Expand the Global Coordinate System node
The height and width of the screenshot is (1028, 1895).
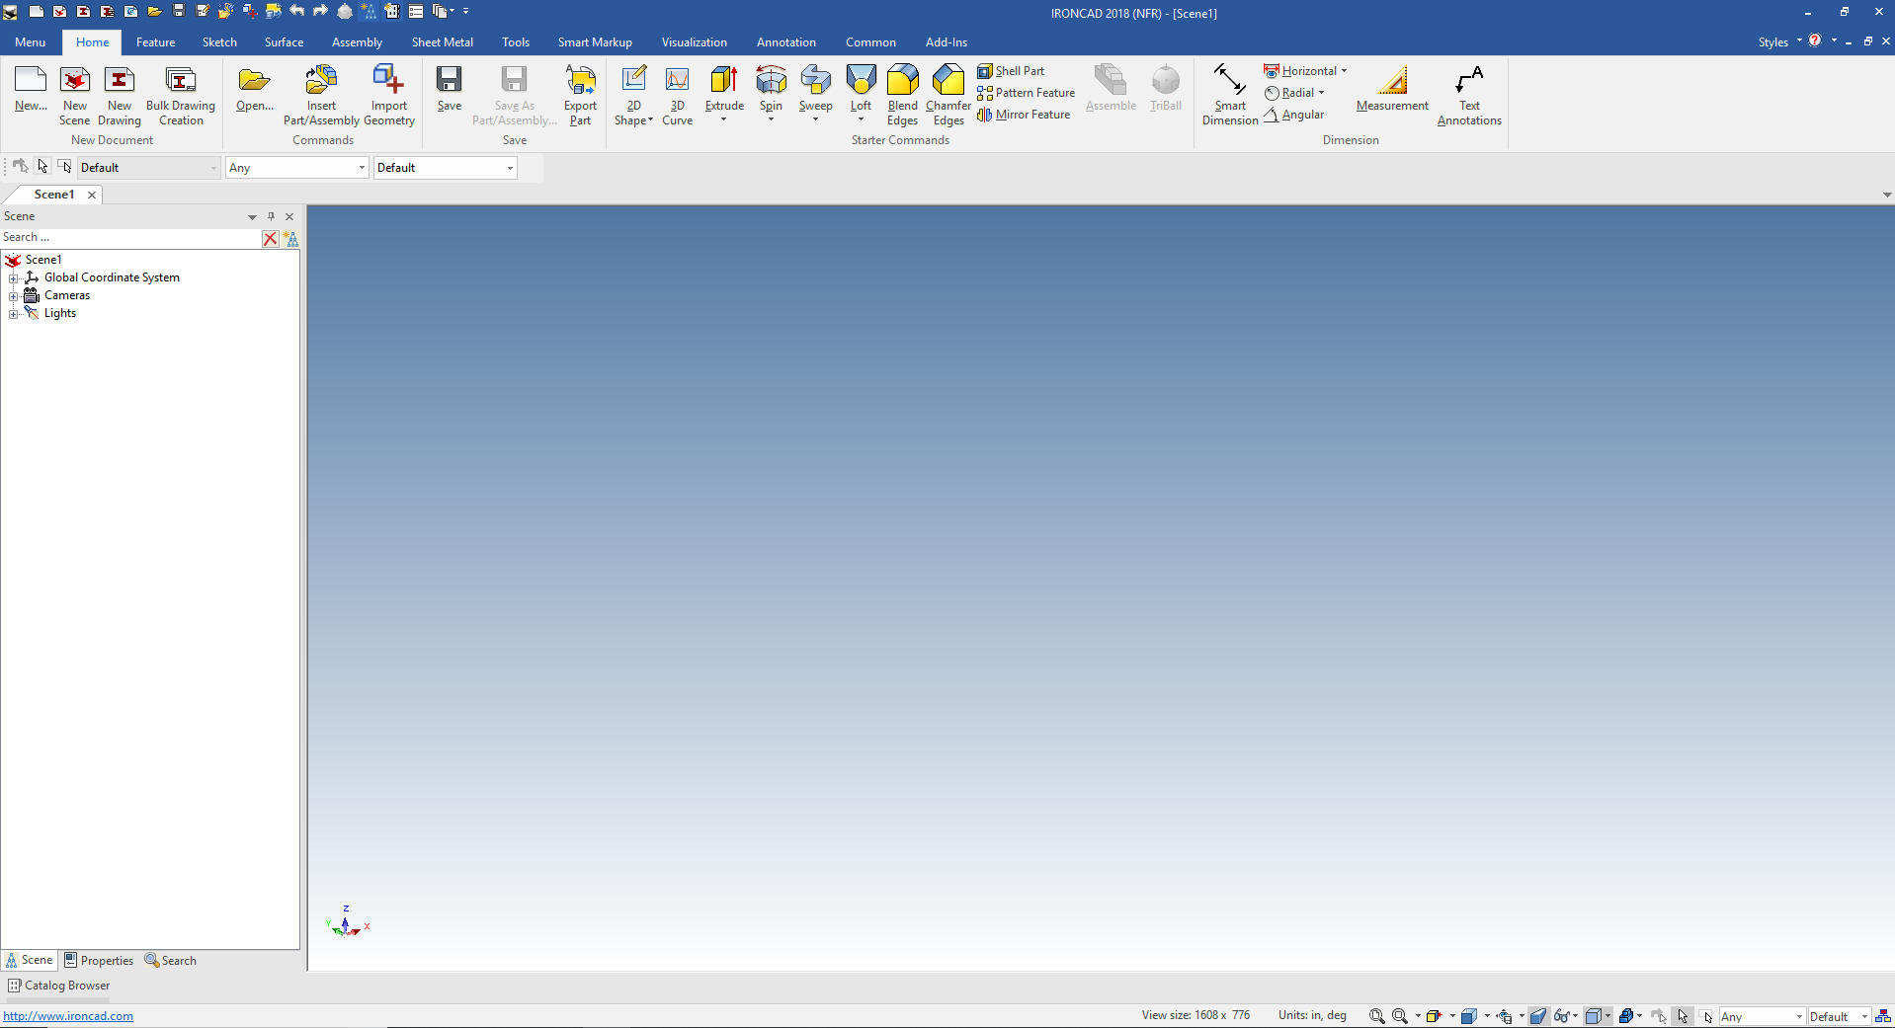[13, 278]
